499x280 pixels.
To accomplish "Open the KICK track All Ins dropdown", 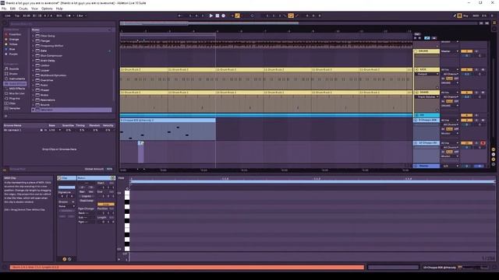I will click(x=450, y=69).
